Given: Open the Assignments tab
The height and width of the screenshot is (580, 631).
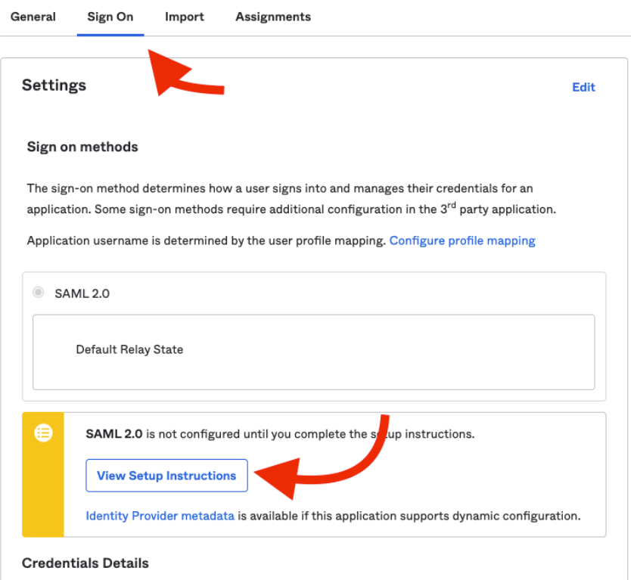Looking at the screenshot, I should point(273,17).
